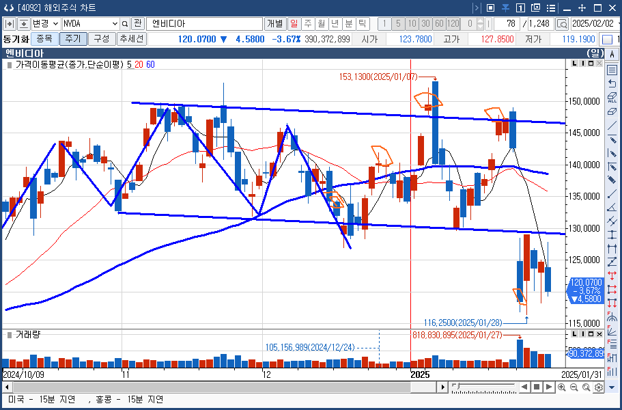Click the 엔비디아 stock name field

pos(204,24)
